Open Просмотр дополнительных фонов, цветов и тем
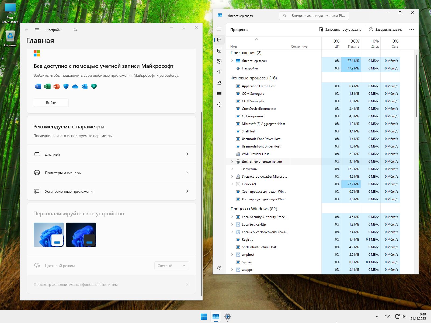 111,285
